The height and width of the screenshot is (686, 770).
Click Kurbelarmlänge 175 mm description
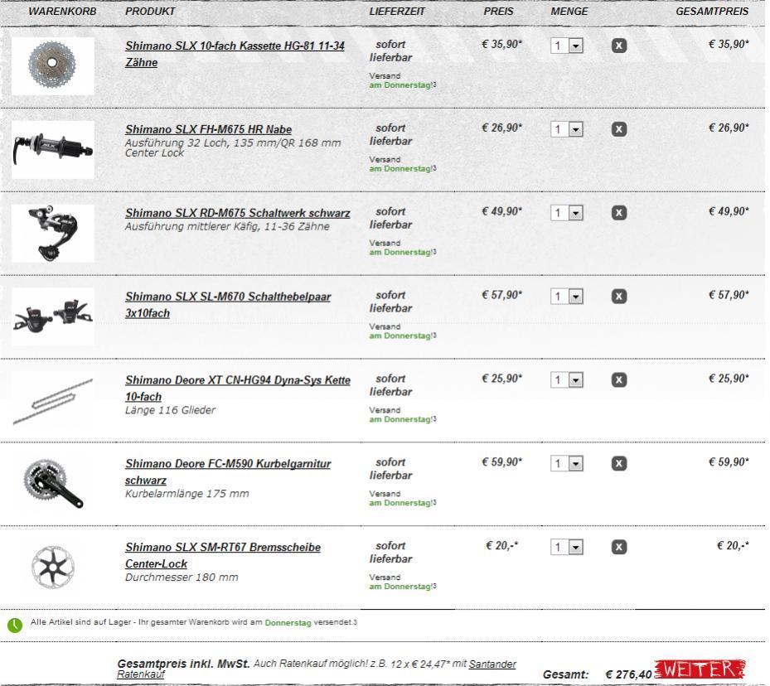(x=187, y=494)
